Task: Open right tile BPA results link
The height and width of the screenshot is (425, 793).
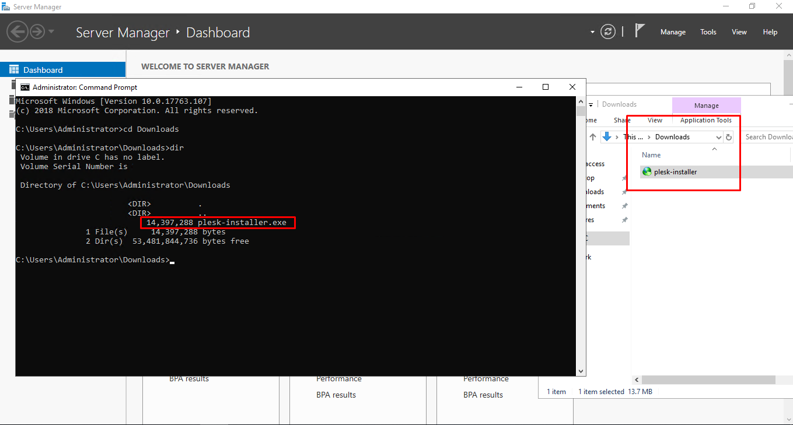Action: (483, 395)
